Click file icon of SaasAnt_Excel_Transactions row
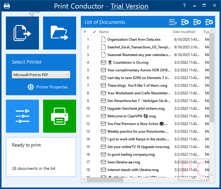The width and height of the screenshot is (221, 189). click(x=103, y=47)
